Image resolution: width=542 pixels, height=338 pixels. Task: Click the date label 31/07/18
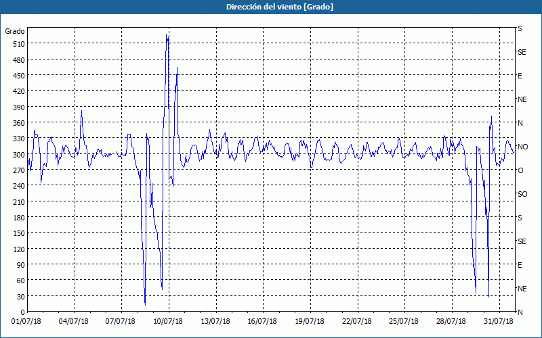coord(499,322)
